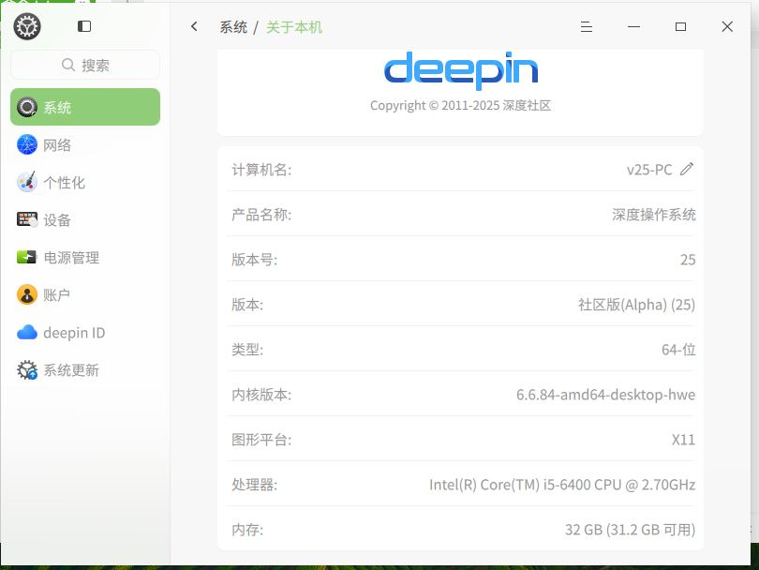
Task: Open 电源管理 settings in sidebar
Action: 85,257
